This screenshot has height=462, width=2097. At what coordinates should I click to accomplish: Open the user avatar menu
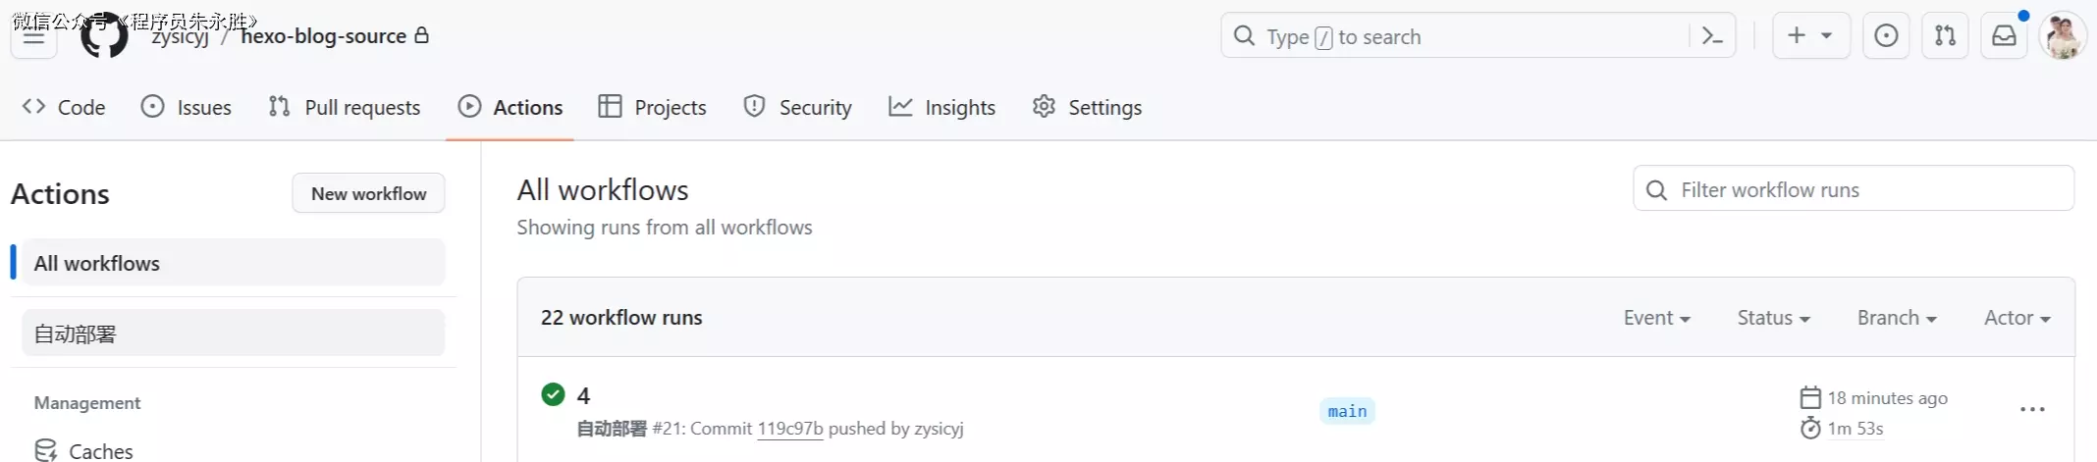coord(2062,36)
